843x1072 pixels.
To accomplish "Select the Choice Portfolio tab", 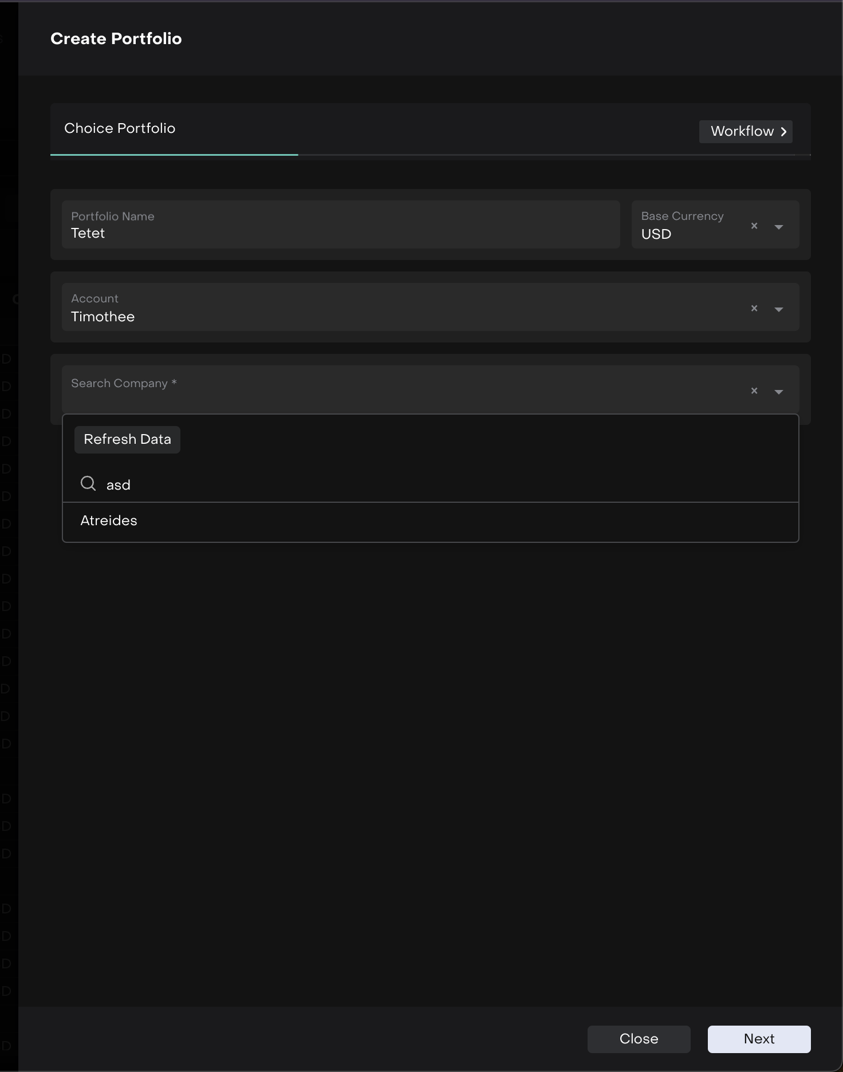I will coord(120,128).
